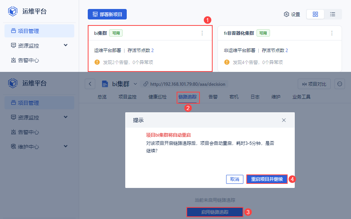Click 存活节点数 2 on bi集群 card

coord(141,51)
